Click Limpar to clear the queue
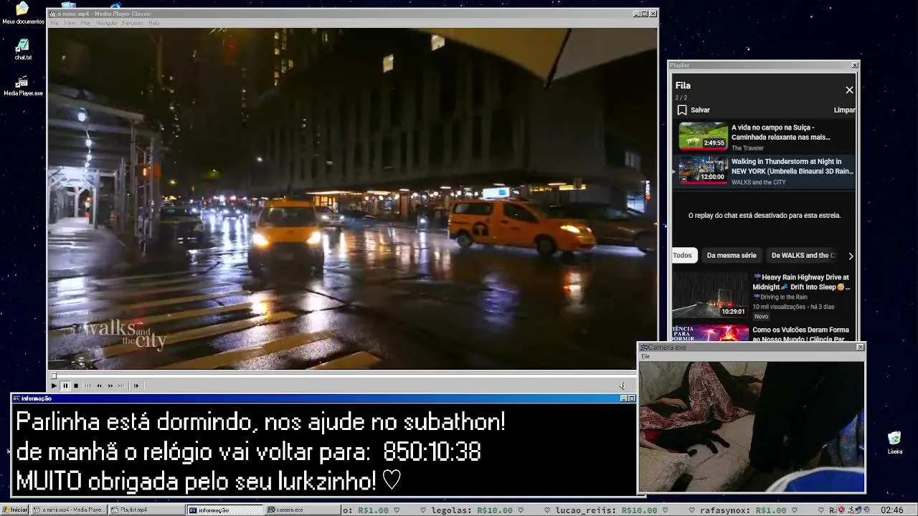Viewport: 918px width, 516px height. (844, 110)
